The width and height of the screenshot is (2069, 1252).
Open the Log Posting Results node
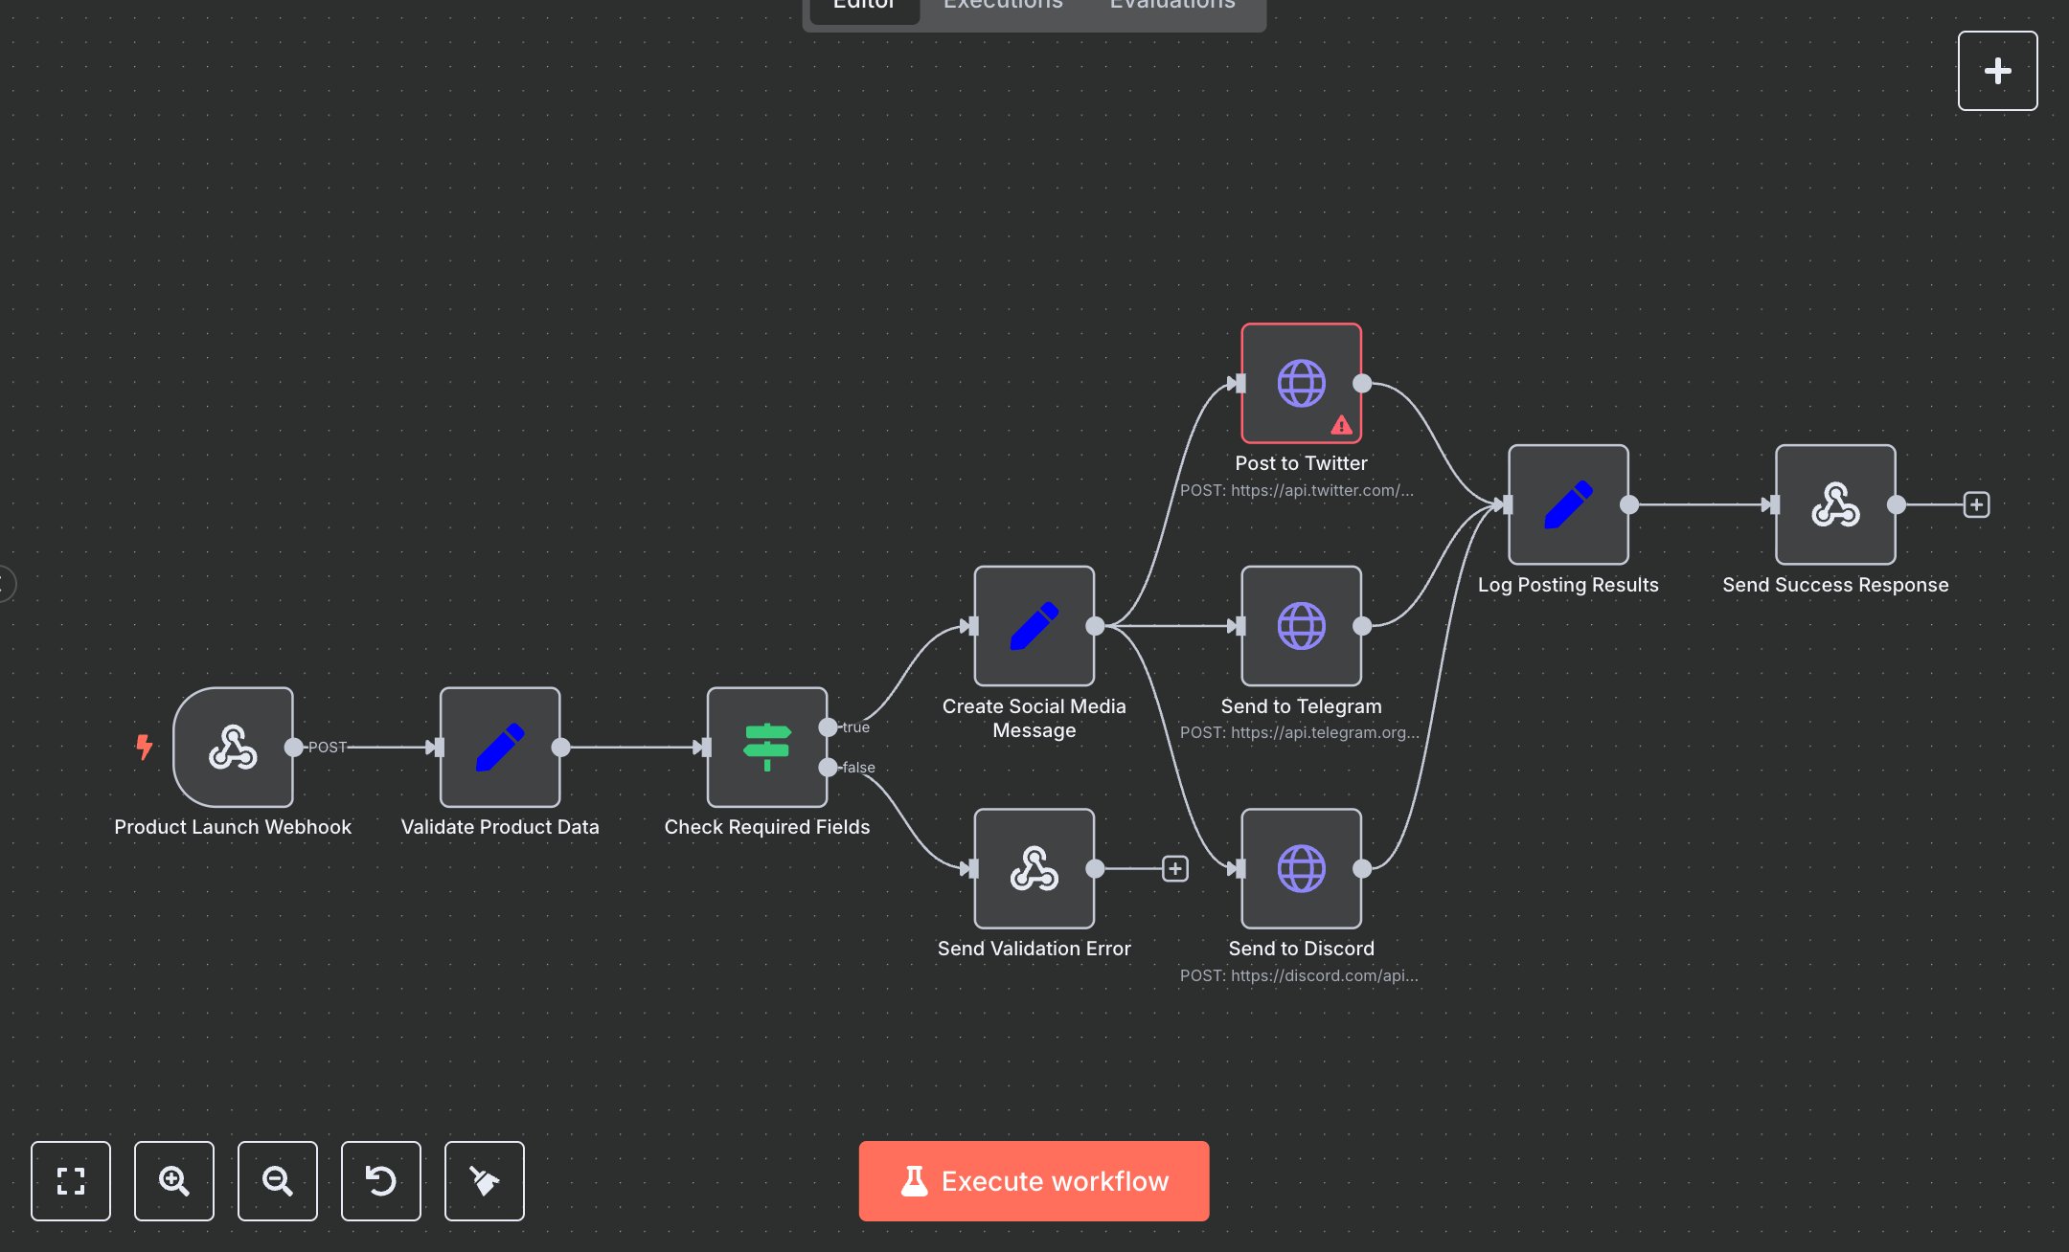pos(1567,504)
